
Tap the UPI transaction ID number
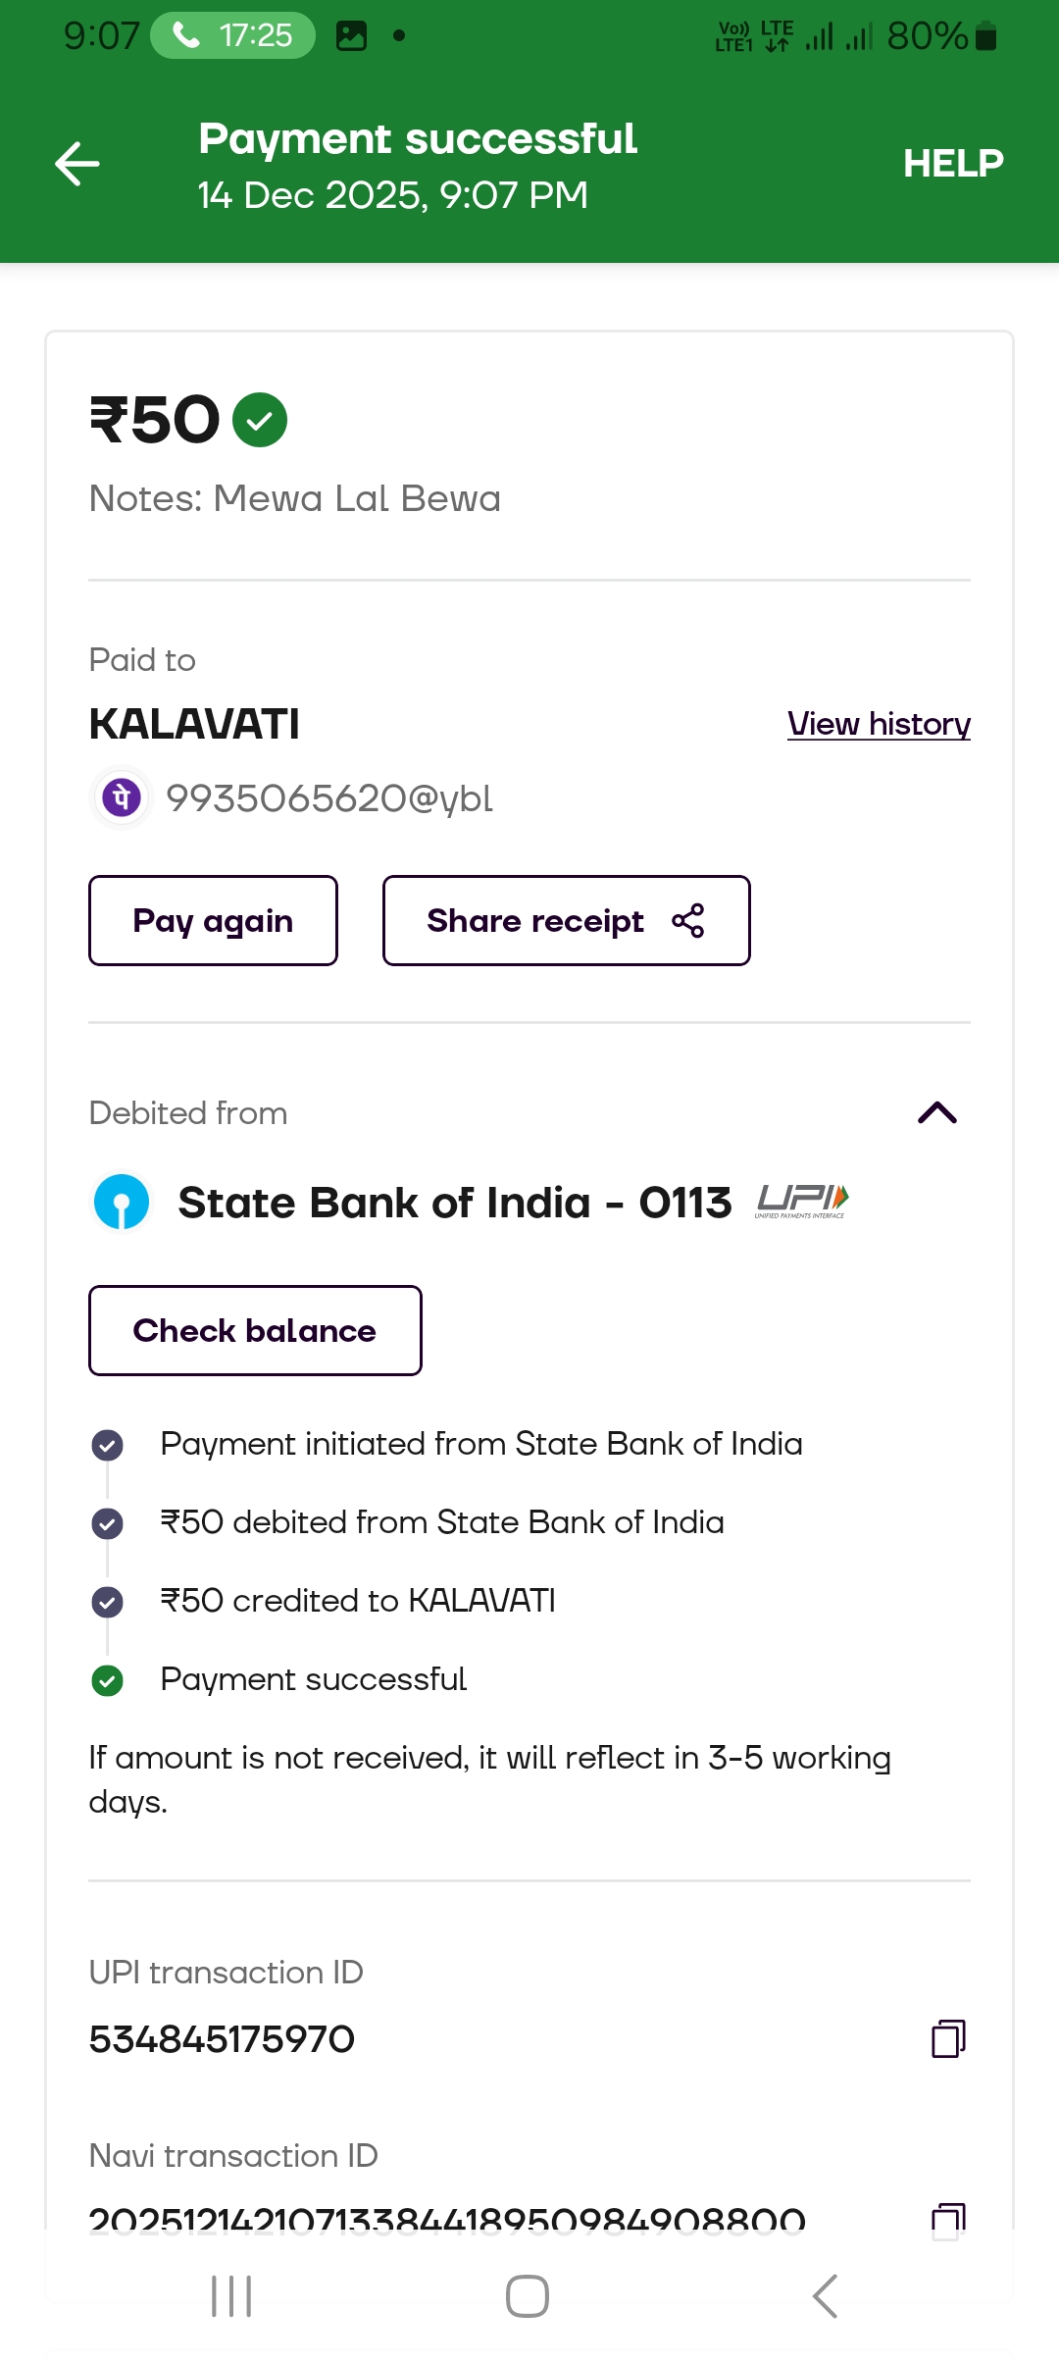222,2039
